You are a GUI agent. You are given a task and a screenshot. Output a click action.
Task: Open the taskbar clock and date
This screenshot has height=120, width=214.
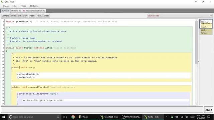click(x=201, y=117)
